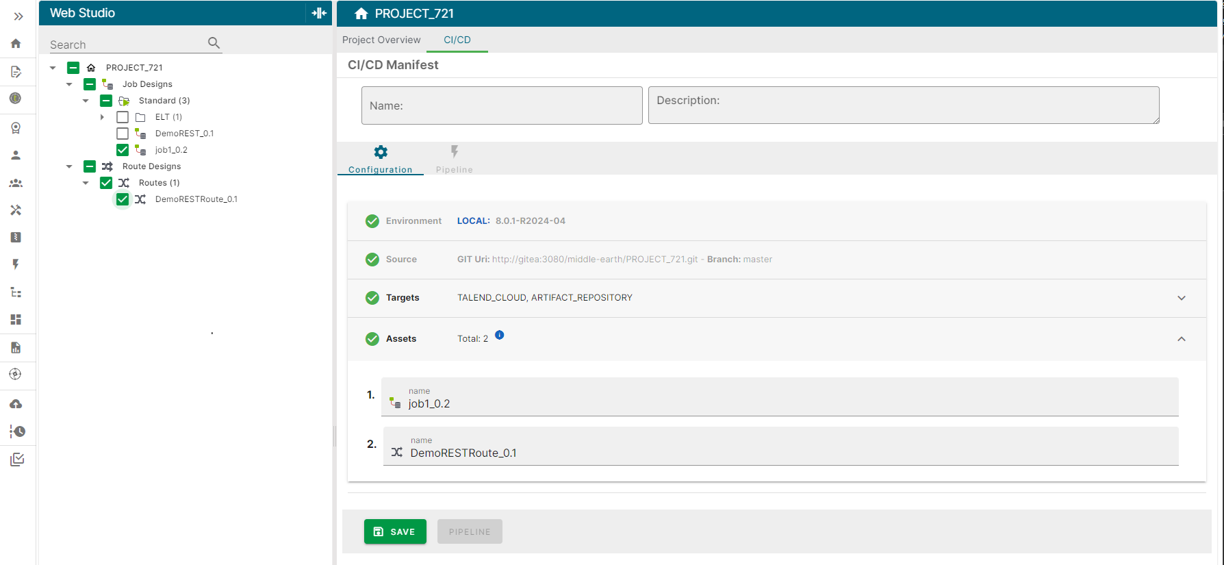Click the Description text area
1224x565 pixels.
pyautogui.click(x=903, y=105)
